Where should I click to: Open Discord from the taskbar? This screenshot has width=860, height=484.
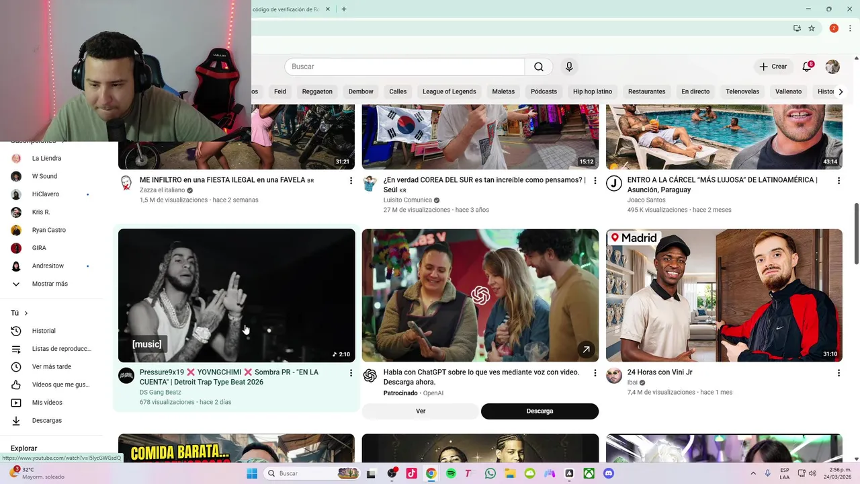point(609,473)
